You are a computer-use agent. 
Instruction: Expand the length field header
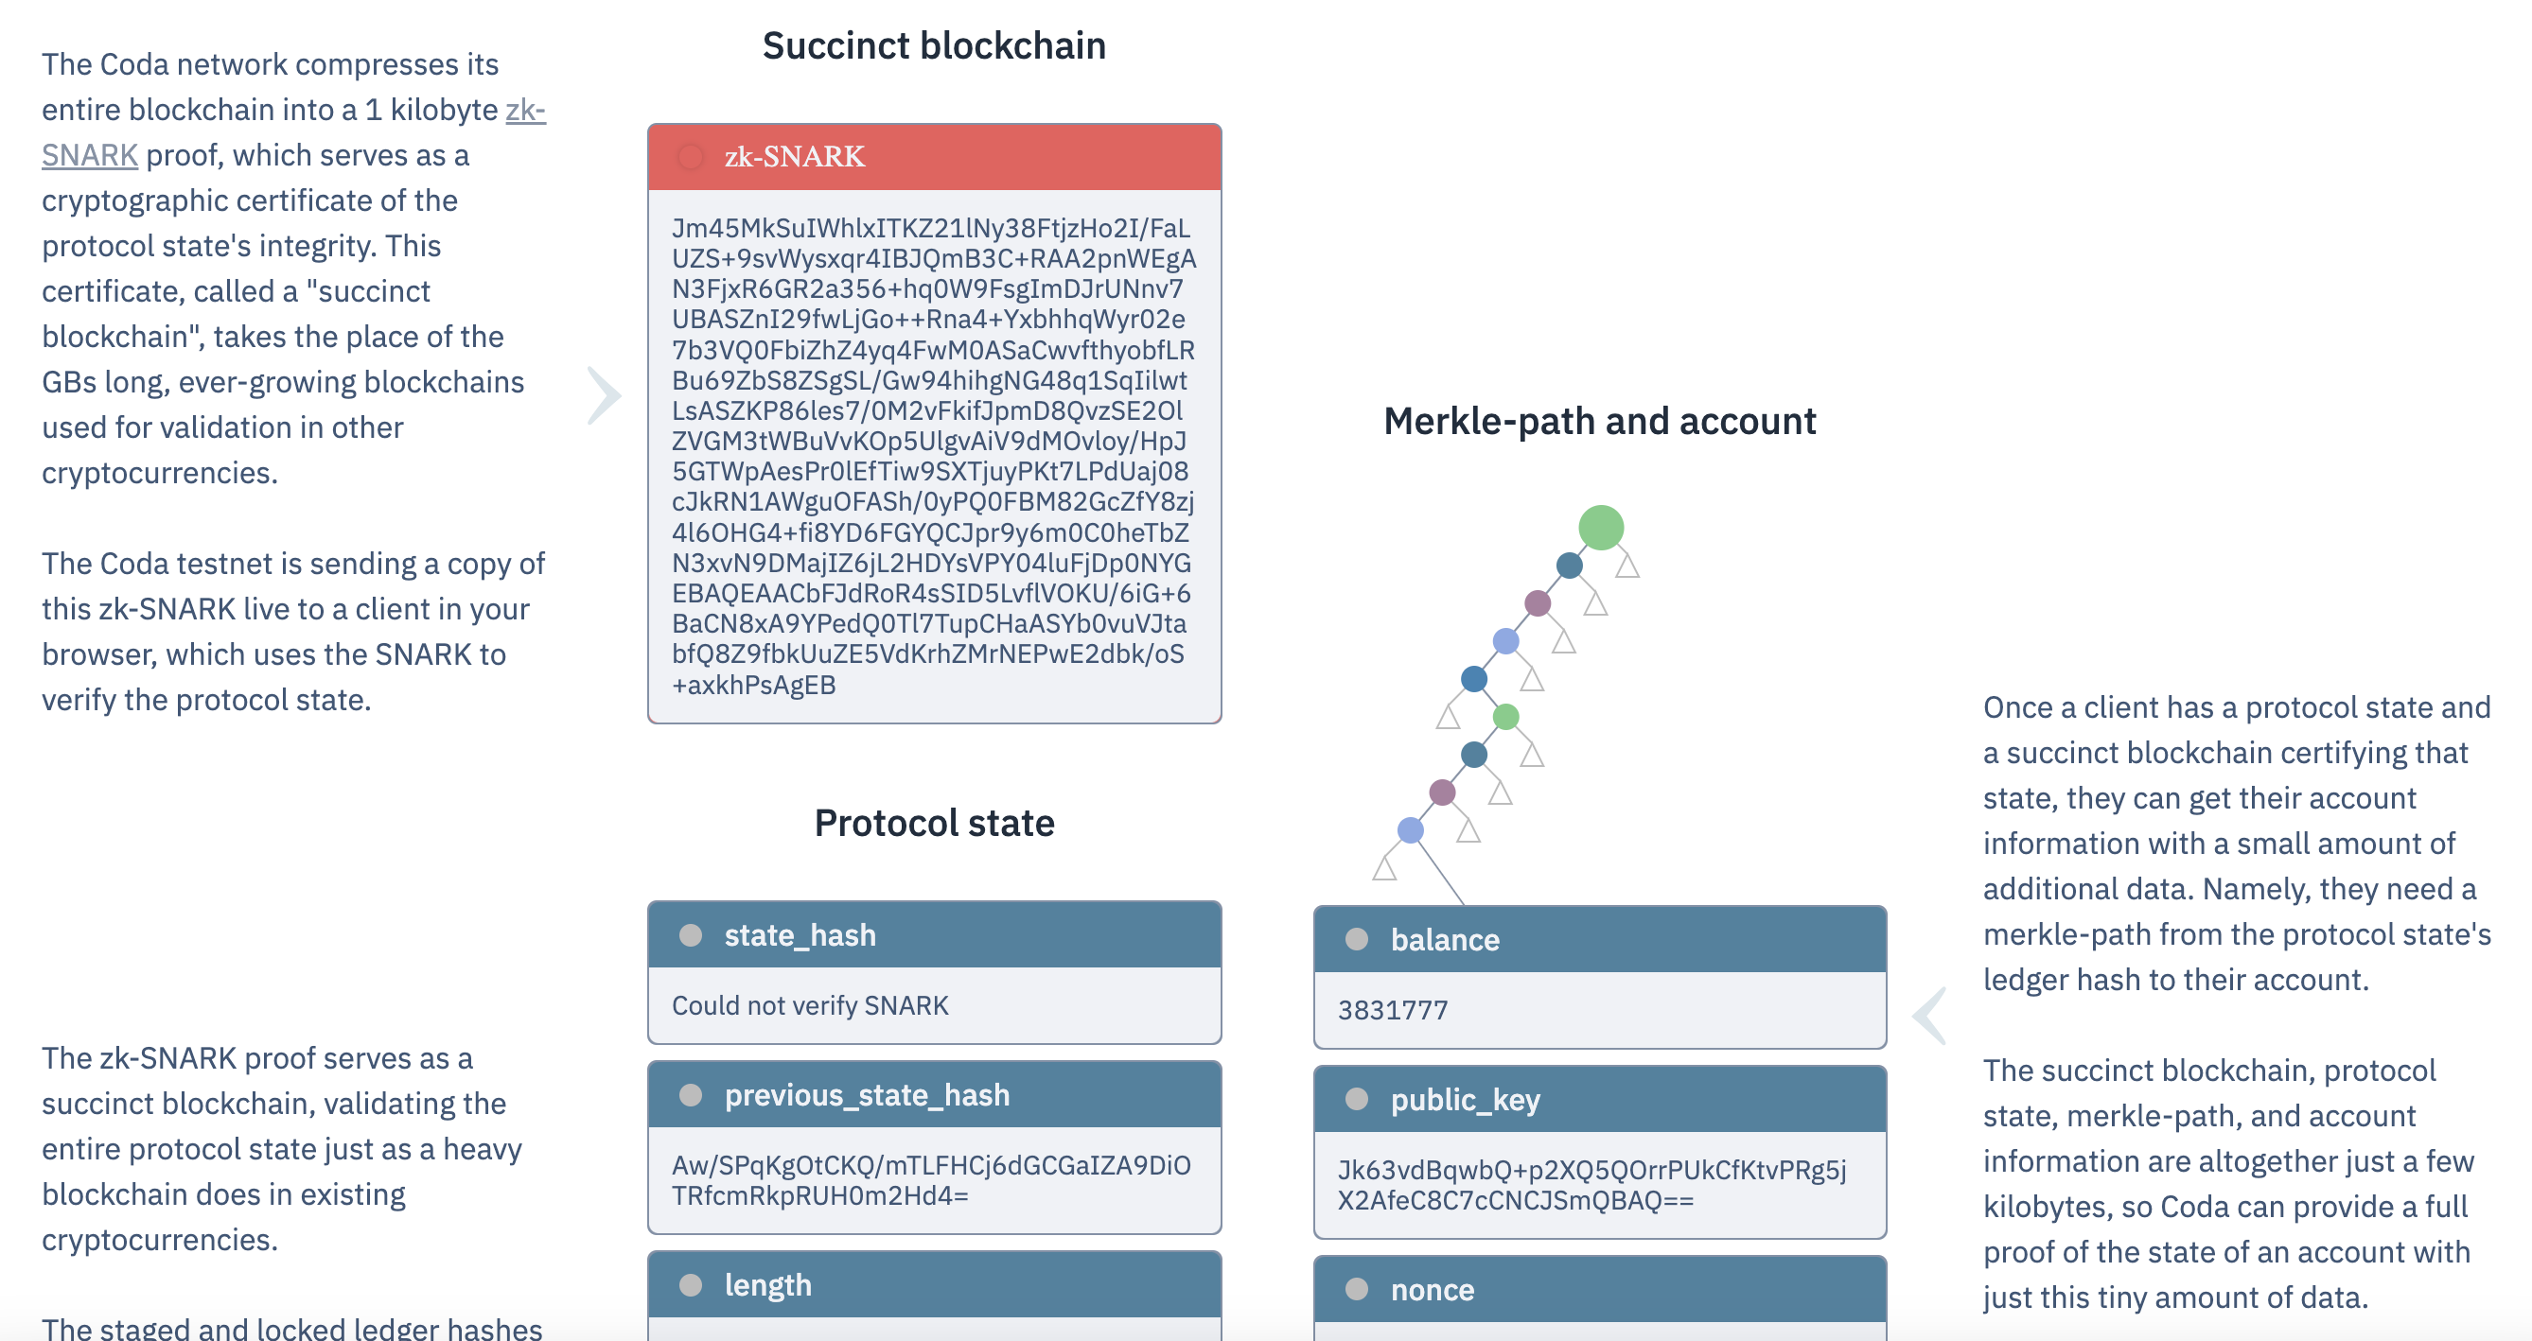(x=934, y=1285)
